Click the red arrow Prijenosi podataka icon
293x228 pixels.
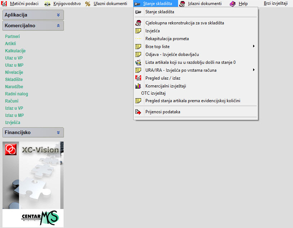pos(138,112)
